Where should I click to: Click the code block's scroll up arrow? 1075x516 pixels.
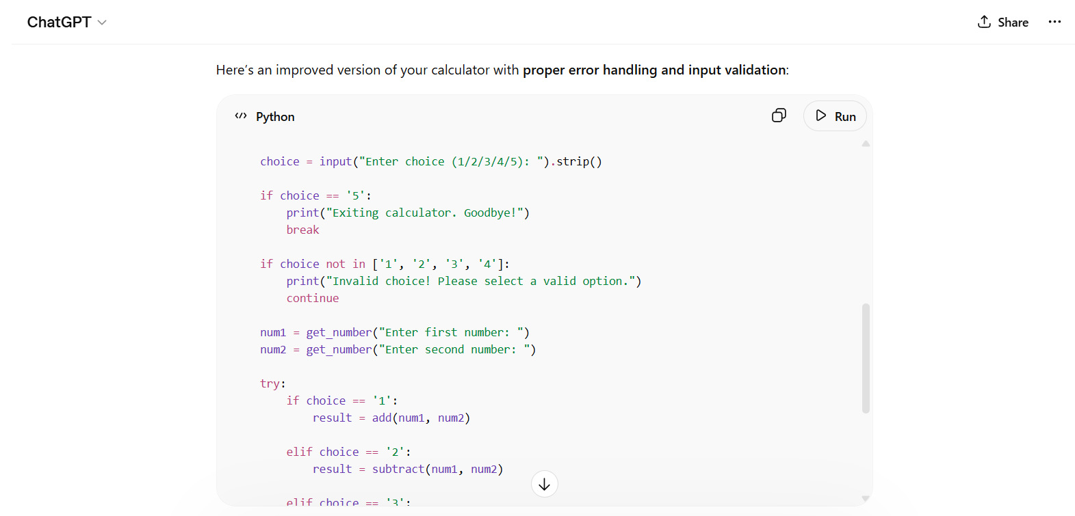(x=866, y=144)
